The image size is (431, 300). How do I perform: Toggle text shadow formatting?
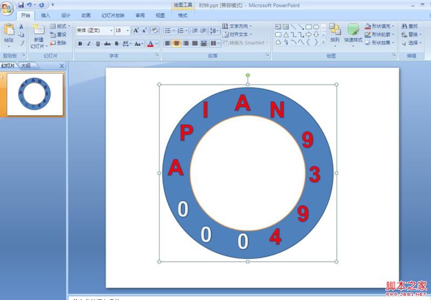coord(116,44)
